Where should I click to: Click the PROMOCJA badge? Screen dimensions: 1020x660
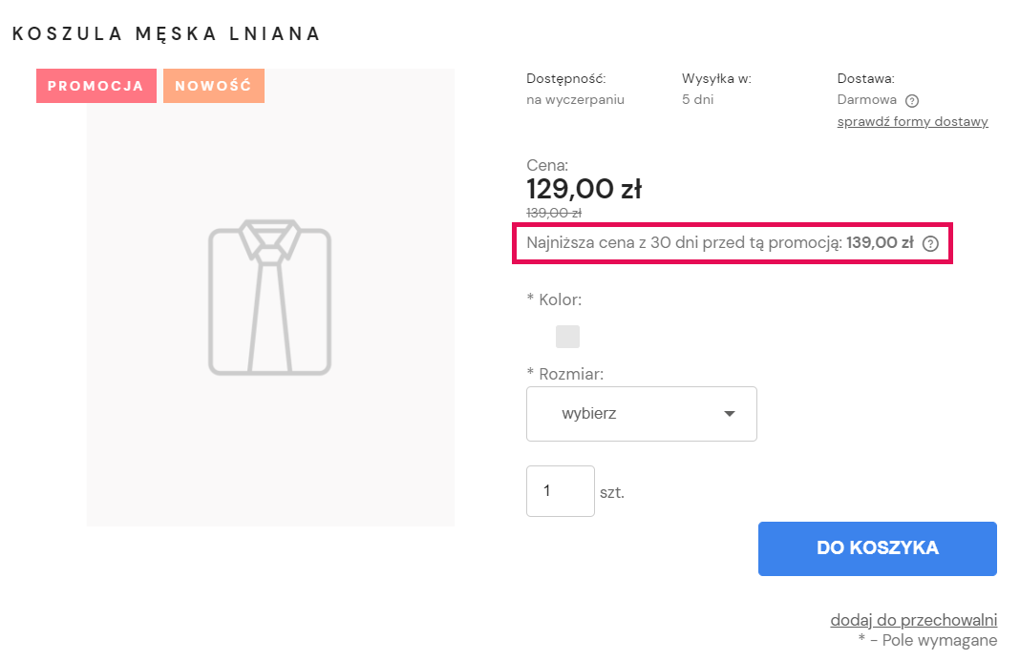coord(96,86)
